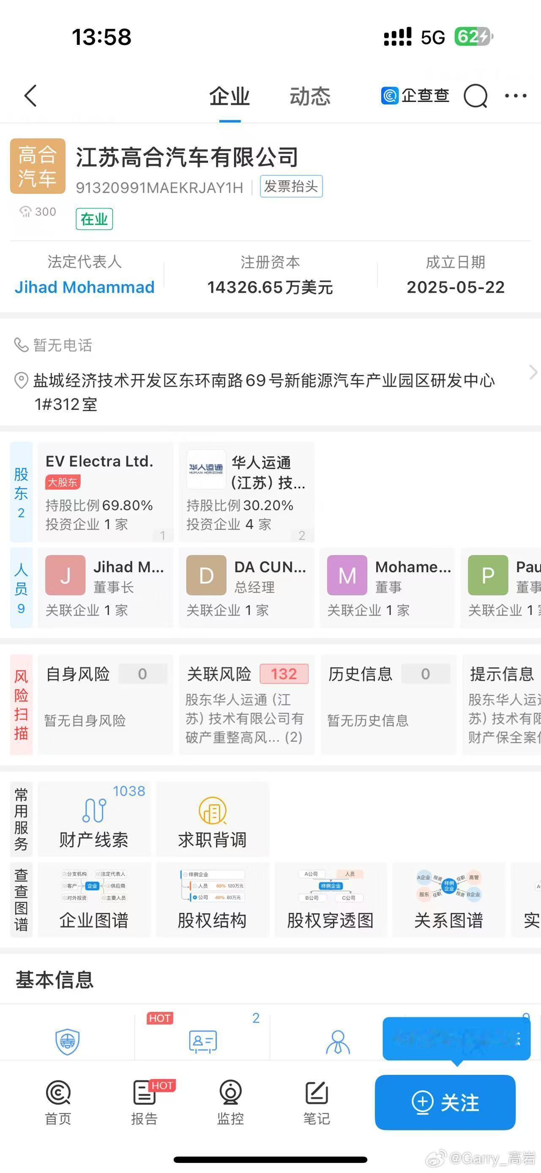Tap the P avatar for Pau...

[x=488, y=575]
